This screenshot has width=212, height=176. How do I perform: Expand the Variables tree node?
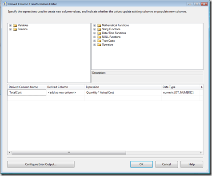[10, 25]
